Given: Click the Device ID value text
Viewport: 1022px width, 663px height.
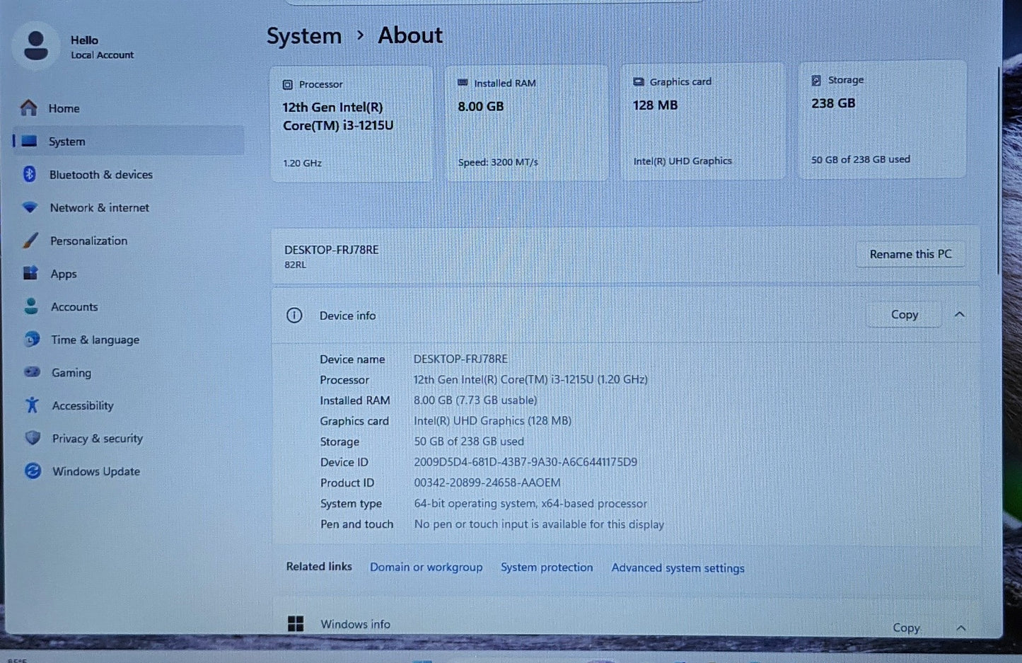Looking at the screenshot, I should [x=525, y=462].
